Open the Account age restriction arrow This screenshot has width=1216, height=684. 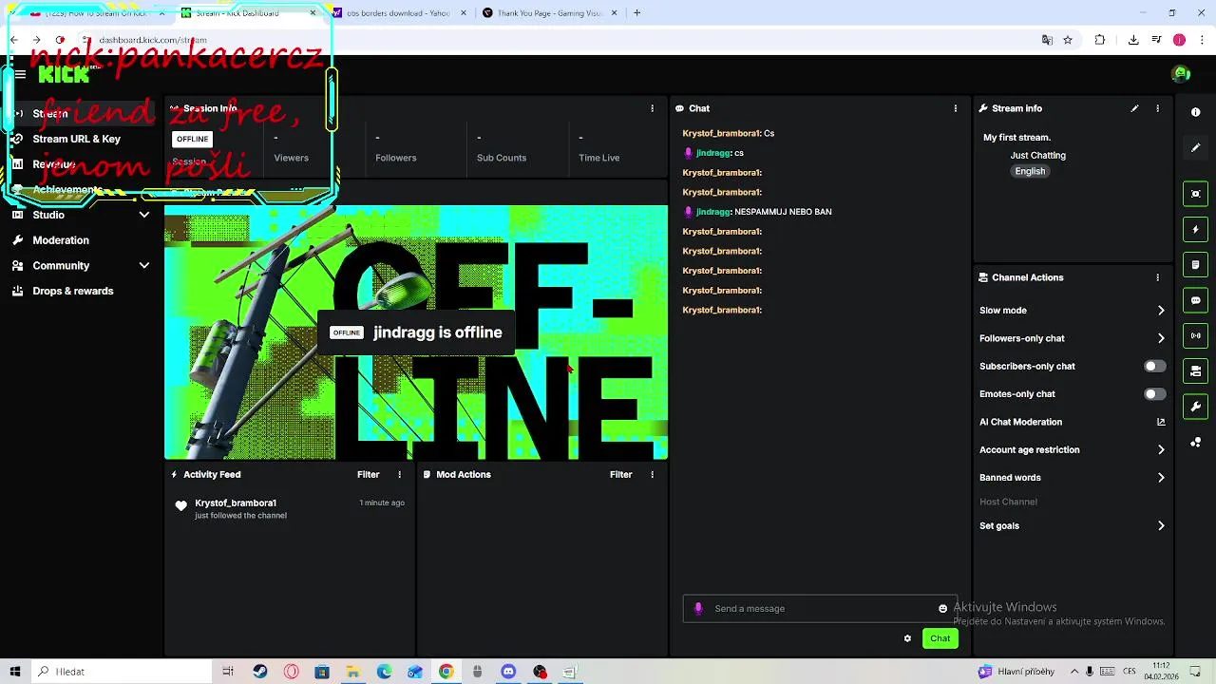coord(1161,449)
